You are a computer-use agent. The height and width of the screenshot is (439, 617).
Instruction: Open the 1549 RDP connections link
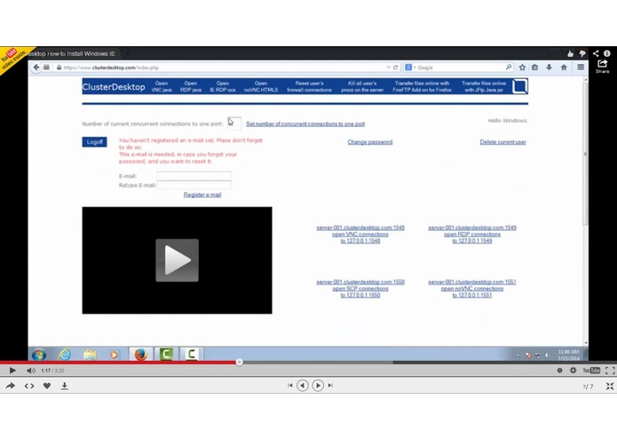[472, 234]
